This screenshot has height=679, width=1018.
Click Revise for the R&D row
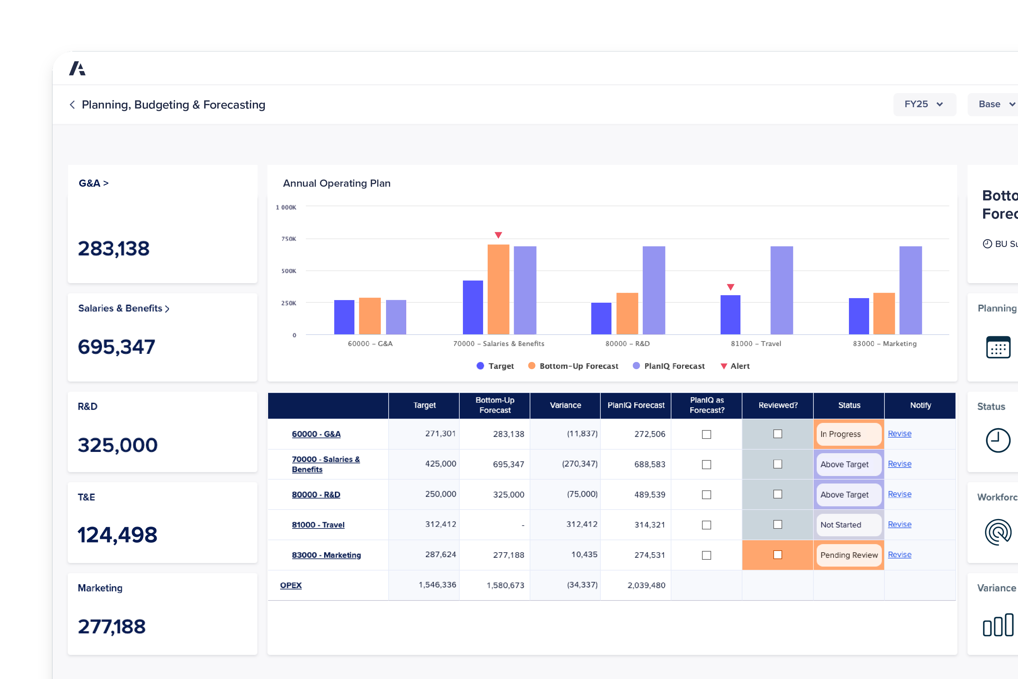pyautogui.click(x=900, y=494)
